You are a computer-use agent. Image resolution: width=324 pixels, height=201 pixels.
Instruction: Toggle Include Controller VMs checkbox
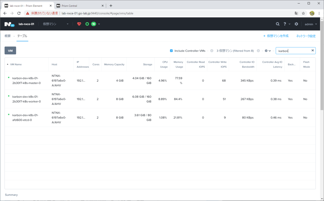click(171, 51)
